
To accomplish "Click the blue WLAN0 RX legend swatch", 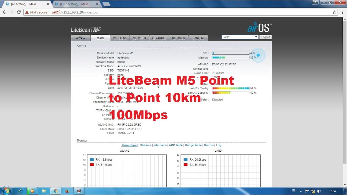I will pyautogui.click(x=92, y=160).
